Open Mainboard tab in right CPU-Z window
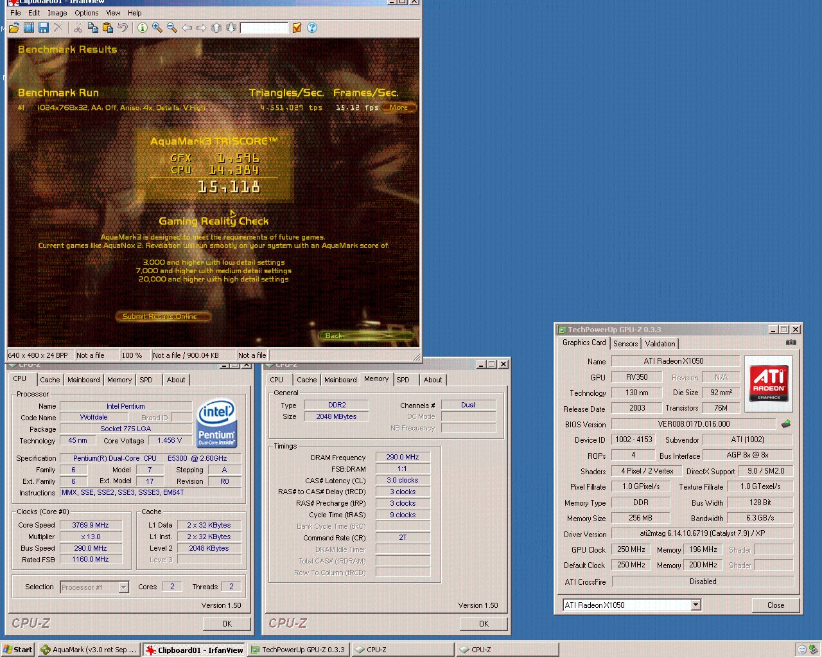 click(340, 380)
